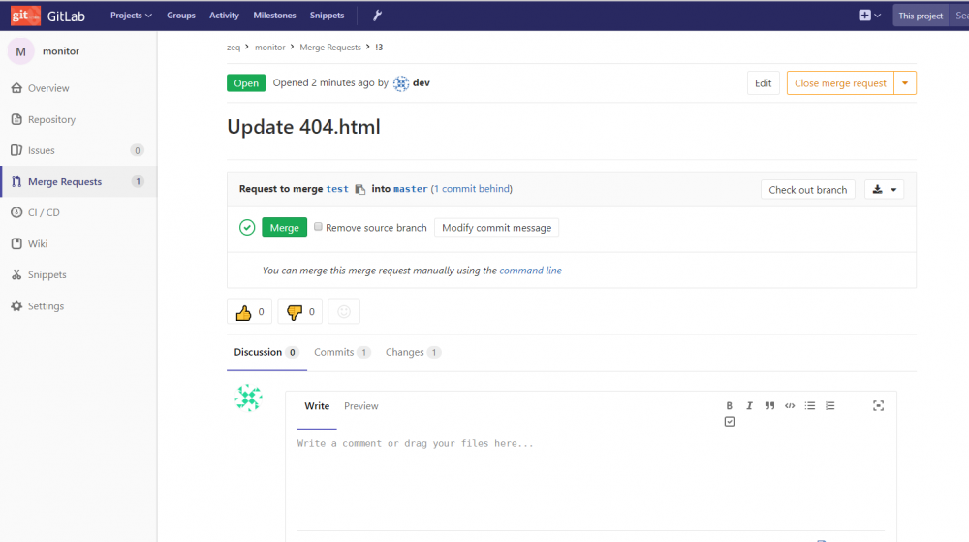This screenshot has width=969, height=542.
Task: Open Groups in the top navigation
Action: click(x=181, y=16)
